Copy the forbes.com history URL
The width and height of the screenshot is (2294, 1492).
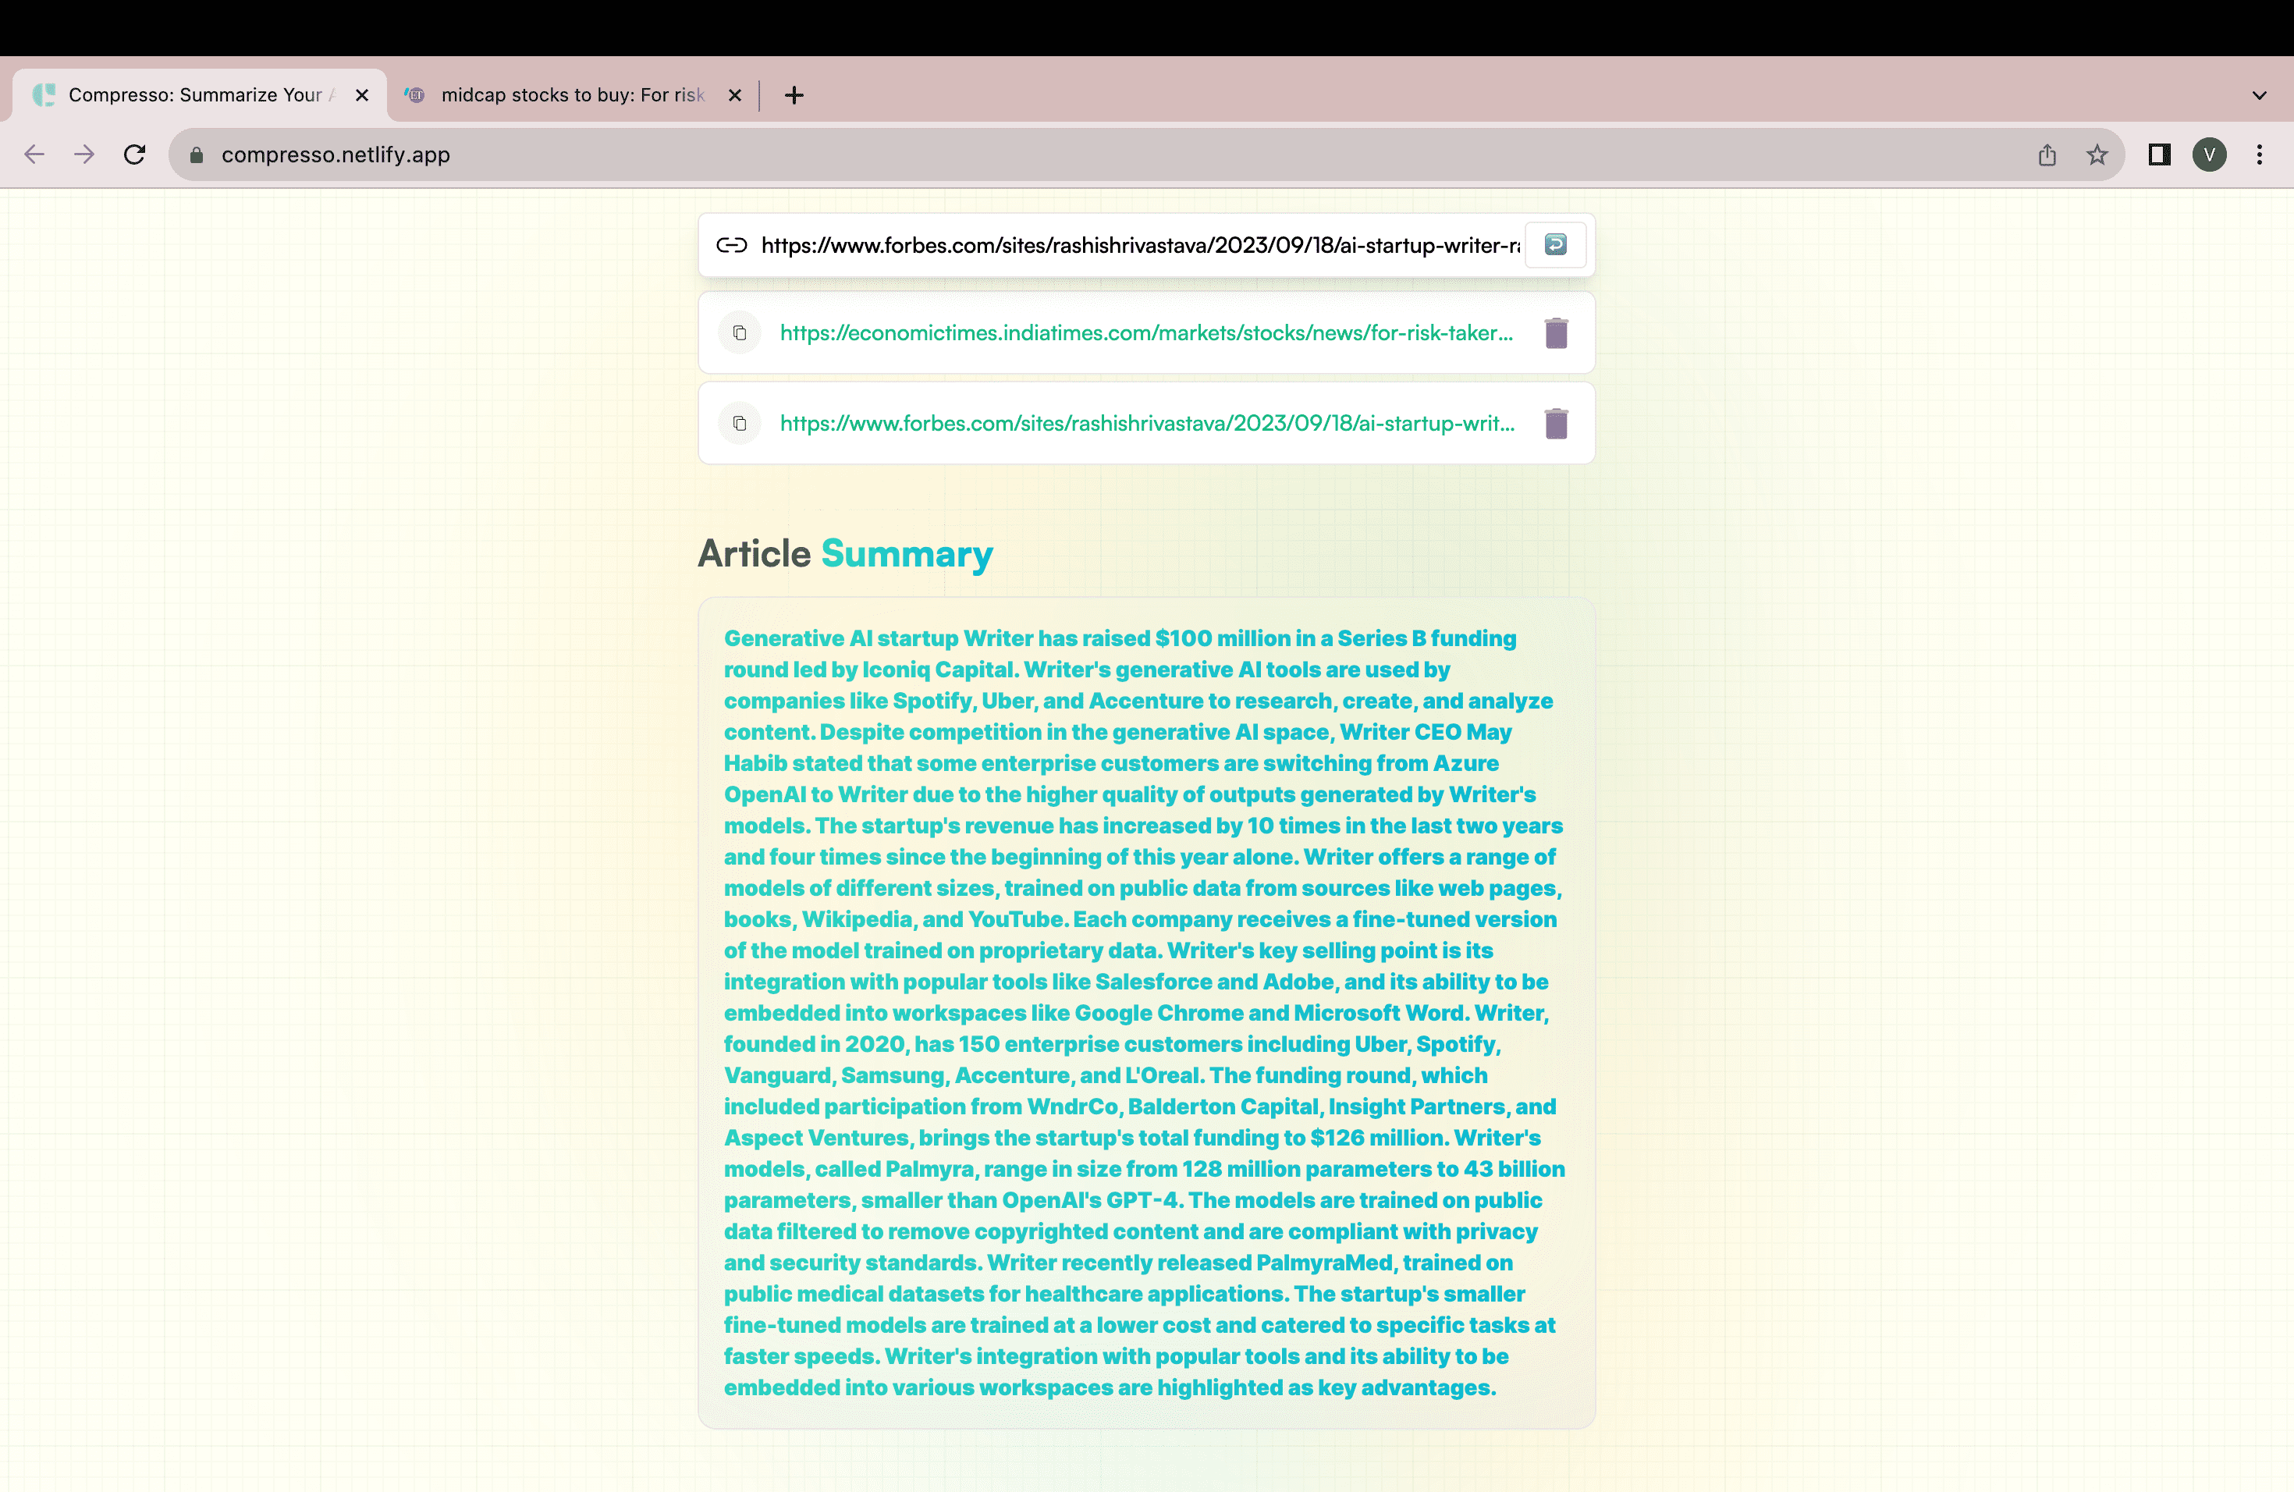tap(739, 423)
